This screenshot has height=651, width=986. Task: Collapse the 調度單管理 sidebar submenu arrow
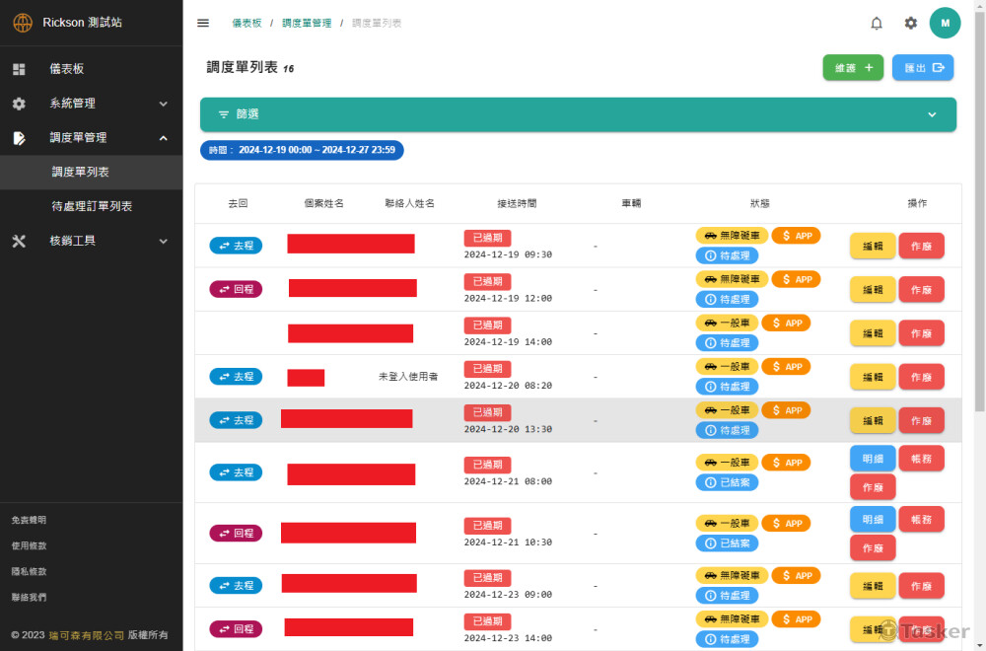(164, 138)
